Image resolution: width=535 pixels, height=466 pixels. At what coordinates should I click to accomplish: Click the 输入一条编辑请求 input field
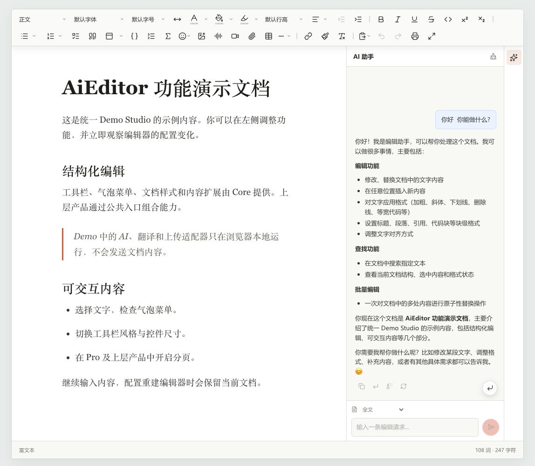click(415, 427)
